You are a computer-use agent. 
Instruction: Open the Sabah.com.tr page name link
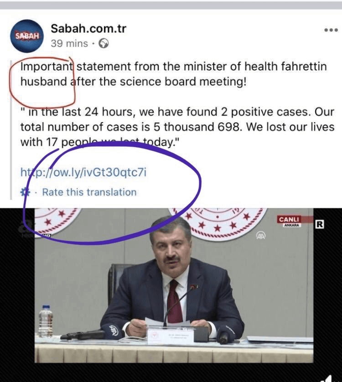pyautogui.click(x=88, y=29)
